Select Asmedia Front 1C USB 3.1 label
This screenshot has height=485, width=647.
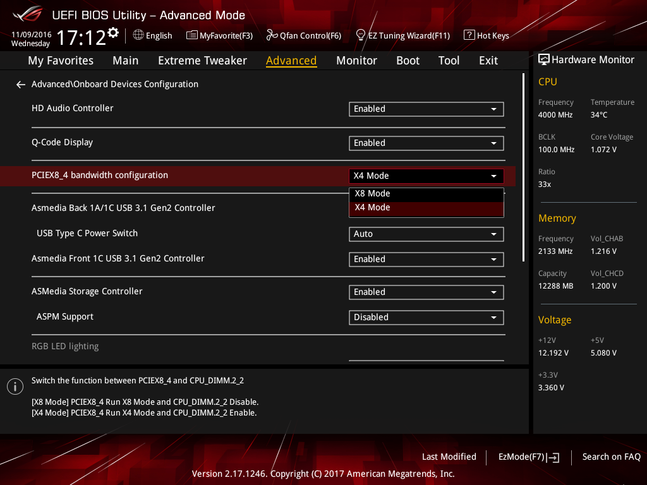(x=118, y=258)
